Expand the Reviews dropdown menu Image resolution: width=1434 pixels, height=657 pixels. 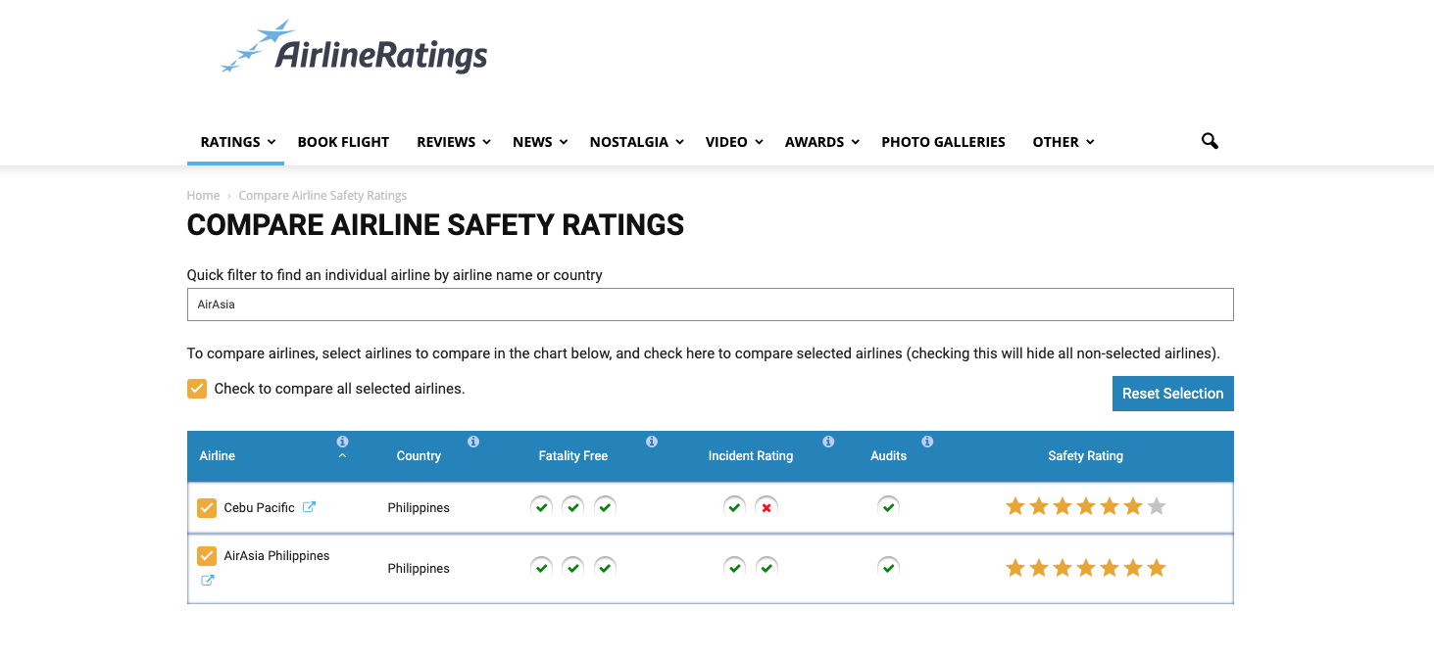pyautogui.click(x=453, y=142)
